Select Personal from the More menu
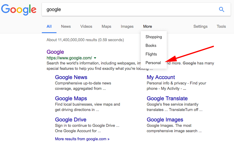This screenshot has width=234, height=148. (153, 63)
